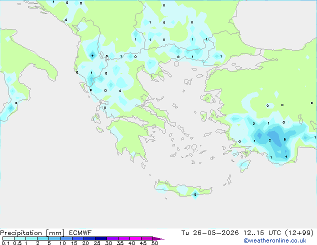Screen dimensions: 317x245
Task: Select the 30–35 mm purple legend box
Action: (112, 238)
